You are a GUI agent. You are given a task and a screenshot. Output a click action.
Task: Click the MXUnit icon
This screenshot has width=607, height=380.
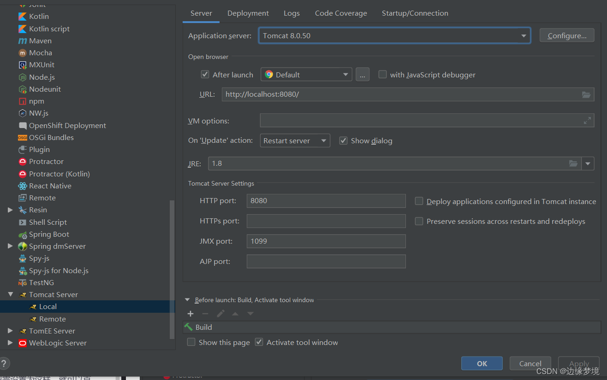[x=23, y=65]
